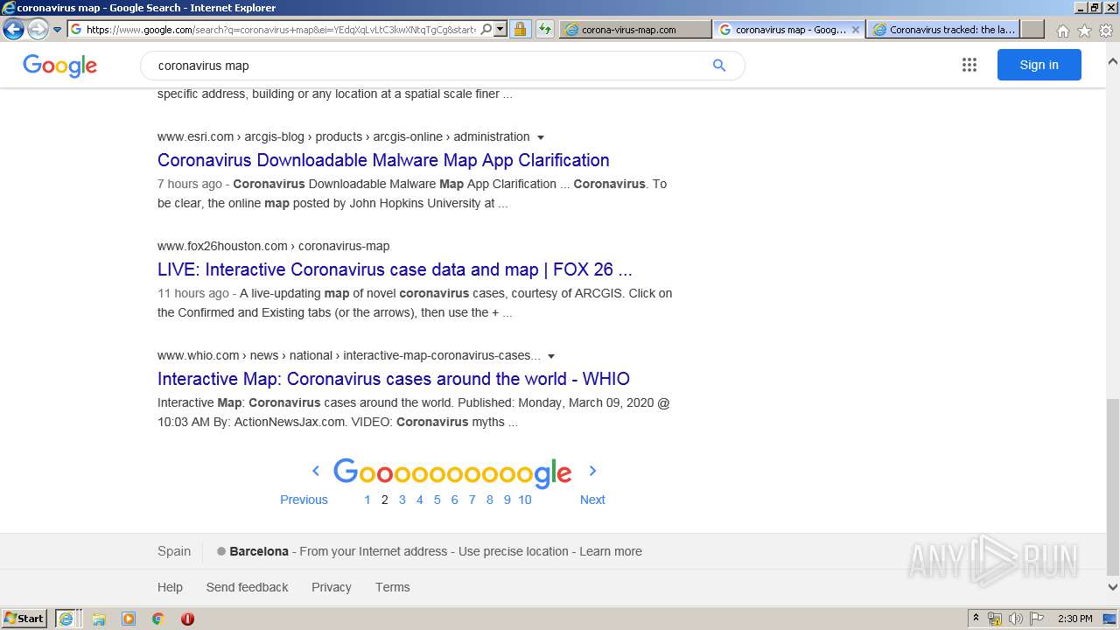Viewport: 1120px width, 630px height.
Task: Open media player taskbar icon
Action: (129, 619)
